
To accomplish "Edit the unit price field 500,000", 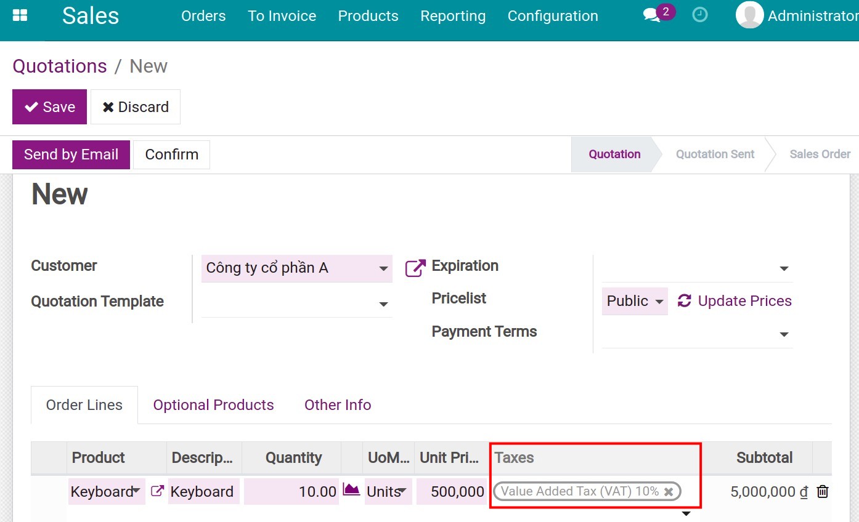I will (x=452, y=492).
